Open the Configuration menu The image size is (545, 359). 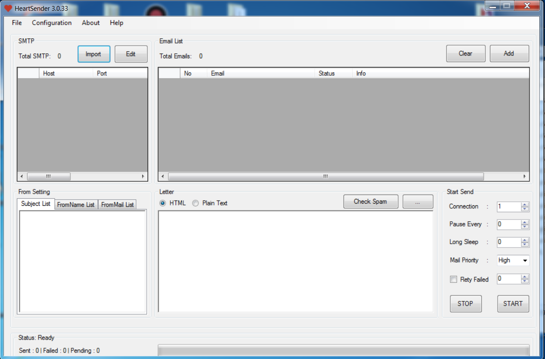(52, 23)
